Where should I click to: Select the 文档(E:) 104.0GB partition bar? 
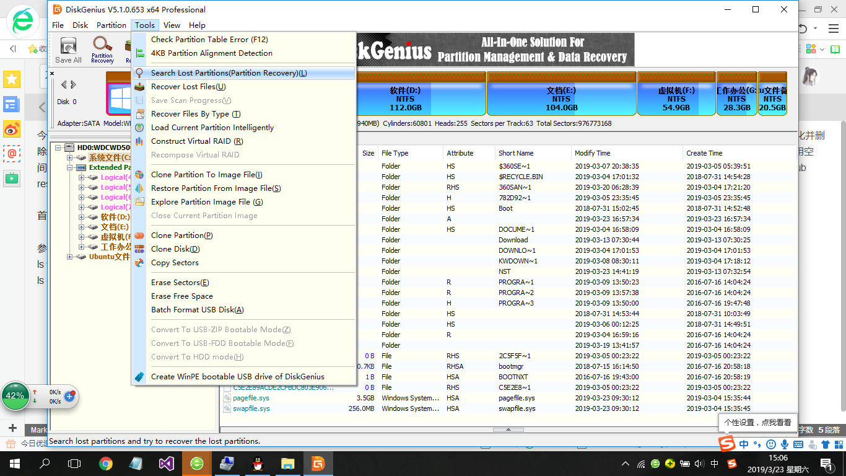pyautogui.click(x=562, y=94)
